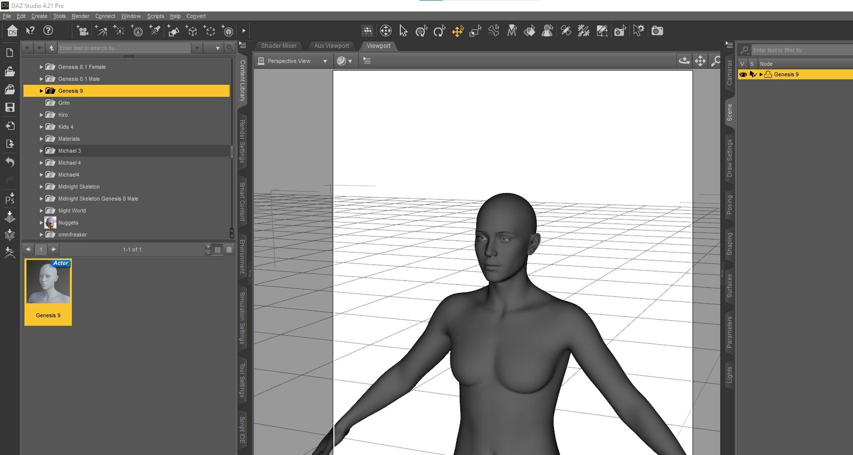The width and height of the screenshot is (853, 455).
Task: Click the Scene filter text field
Action: [x=802, y=50]
